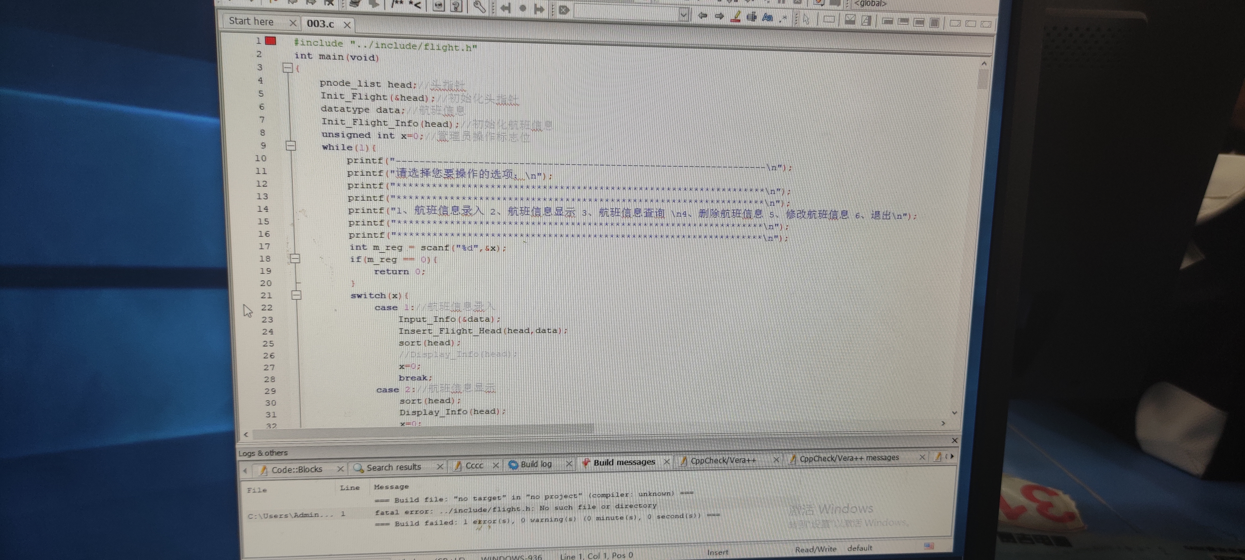Click the rectangle instruction block icon
This screenshot has height=560, width=1245.
click(828, 20)
